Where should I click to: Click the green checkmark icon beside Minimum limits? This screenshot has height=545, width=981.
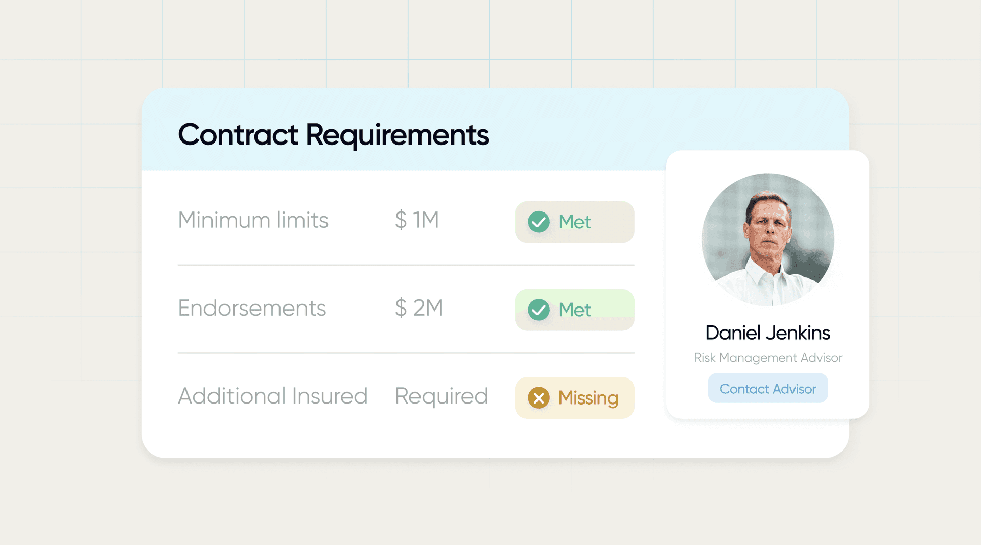coord(539,222)
